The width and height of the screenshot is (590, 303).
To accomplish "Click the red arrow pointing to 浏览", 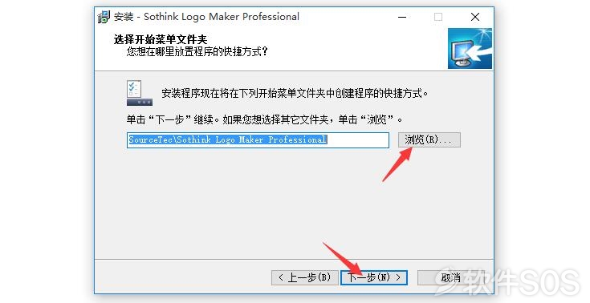I will click(397, 164).
